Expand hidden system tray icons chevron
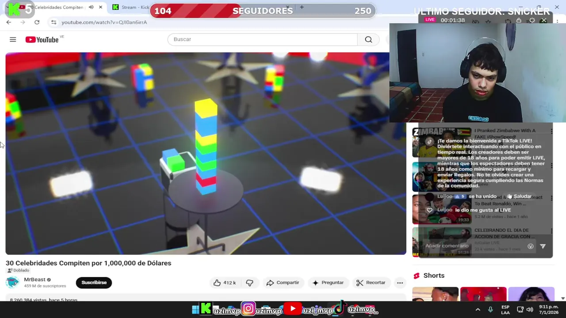 tap(478, 310)
